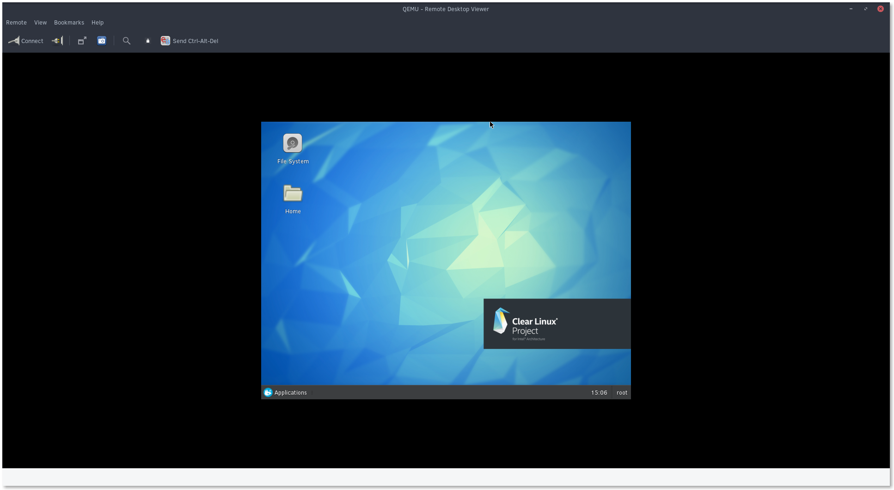Take a screenshot with camera icon
Viewport: 894px width, 490px height.
(102, 41)
